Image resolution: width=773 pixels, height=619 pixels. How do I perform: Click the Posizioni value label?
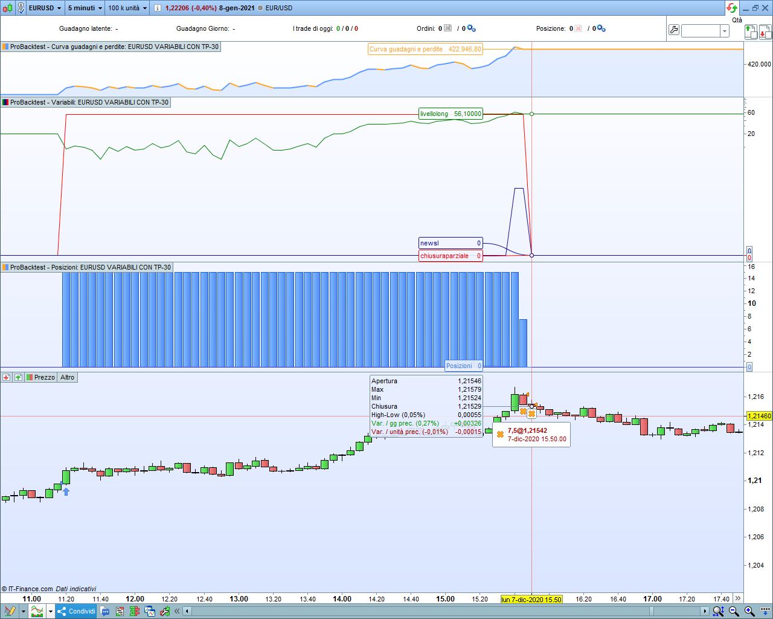point(464,366)
